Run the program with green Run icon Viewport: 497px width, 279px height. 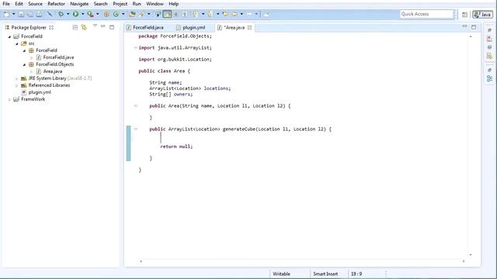pyautogui.click(x=75, y=14)
